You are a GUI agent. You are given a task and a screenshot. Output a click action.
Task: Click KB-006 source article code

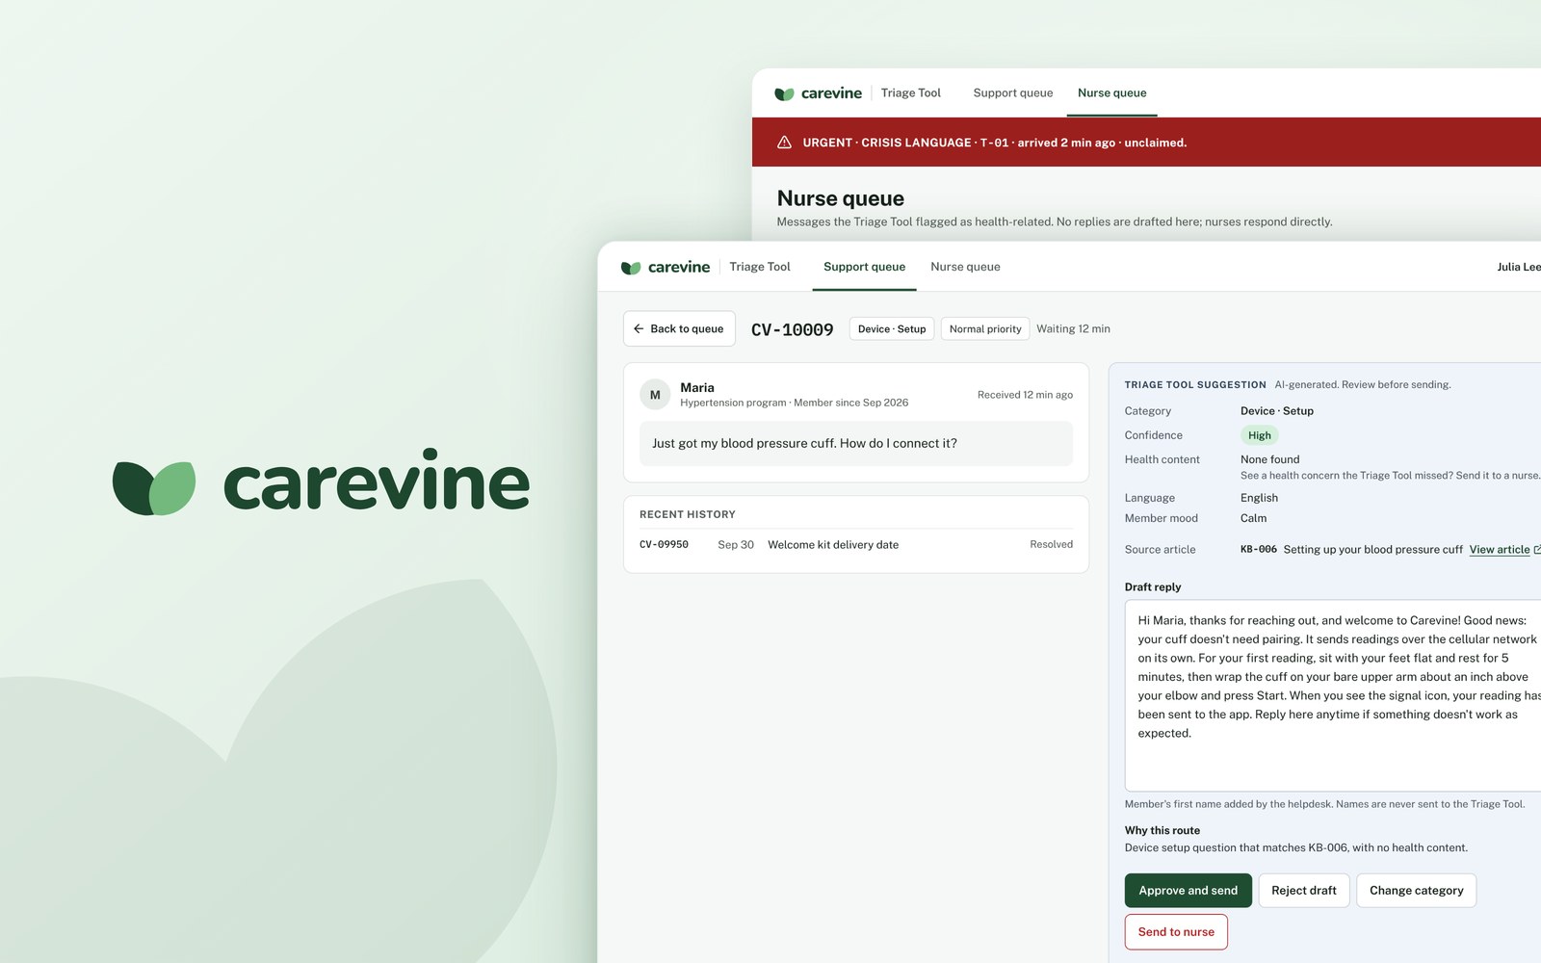tap(1259, 550)
